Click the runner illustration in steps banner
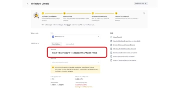This screenshot has width=180, height=90. point(36,15)
